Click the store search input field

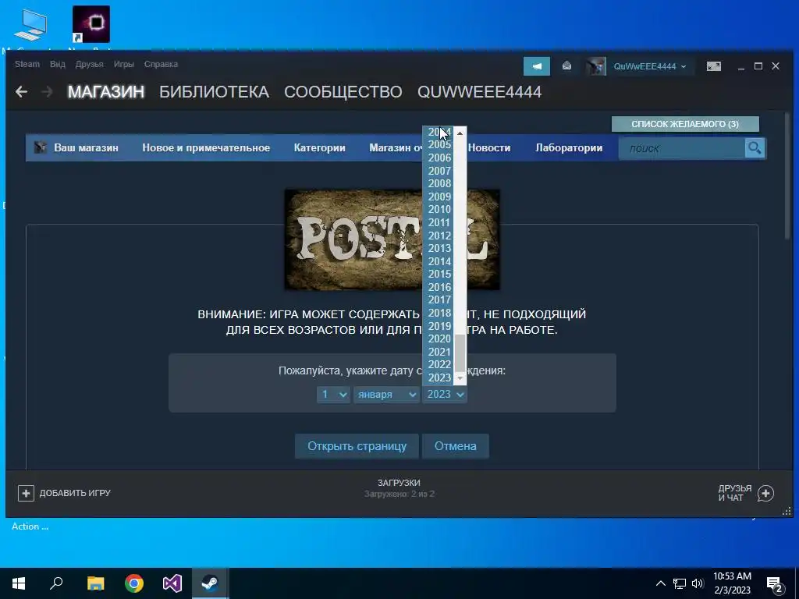[682, 148]
